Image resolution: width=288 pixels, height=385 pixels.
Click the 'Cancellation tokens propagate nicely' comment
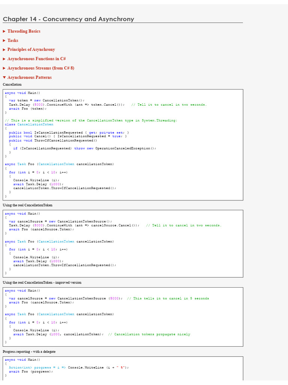(x=152, y=334)
